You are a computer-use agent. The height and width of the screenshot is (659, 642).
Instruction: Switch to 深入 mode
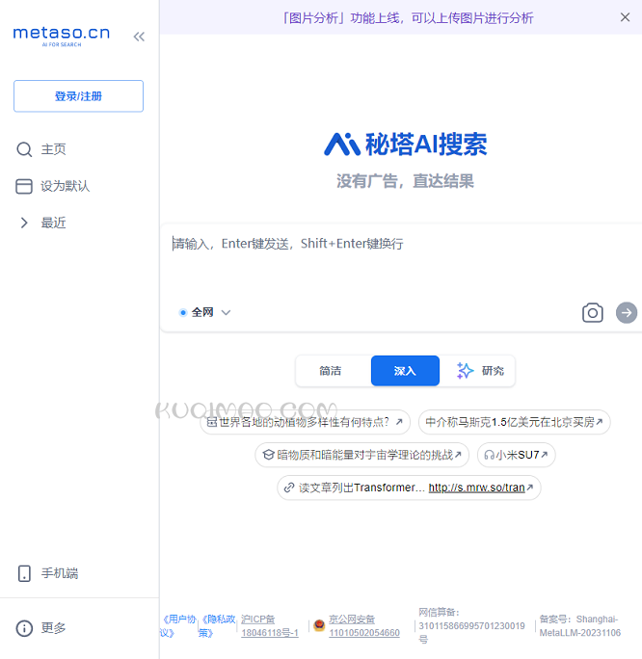pyautogui.click(x=405, y=371)
